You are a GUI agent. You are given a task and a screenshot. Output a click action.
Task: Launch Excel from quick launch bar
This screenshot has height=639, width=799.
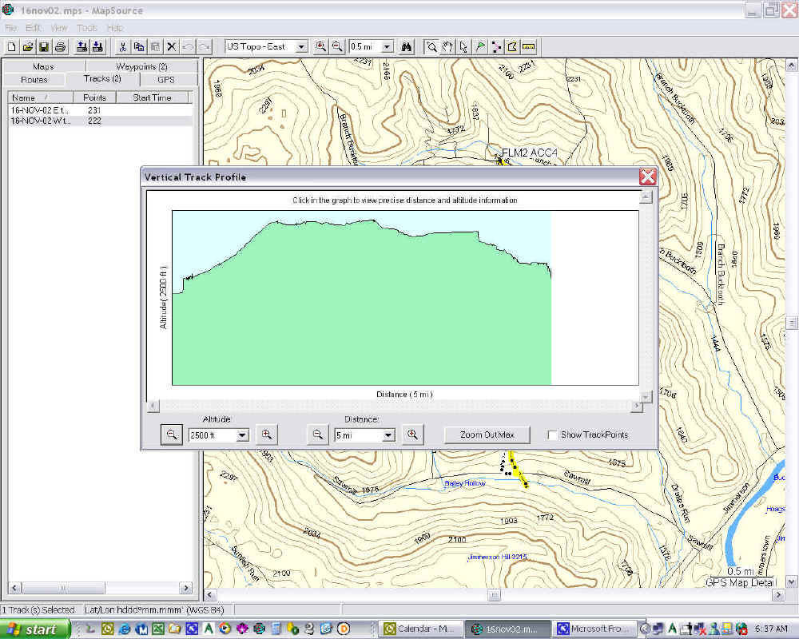click(x=158, y=629)
